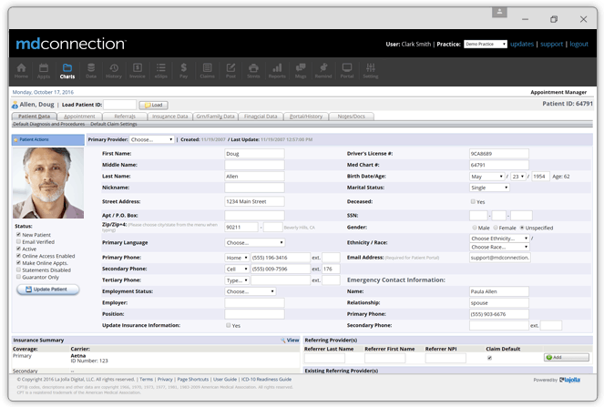Switch to the Referrals tab
The width and height of the screenshot is (604, 407).
125,117
